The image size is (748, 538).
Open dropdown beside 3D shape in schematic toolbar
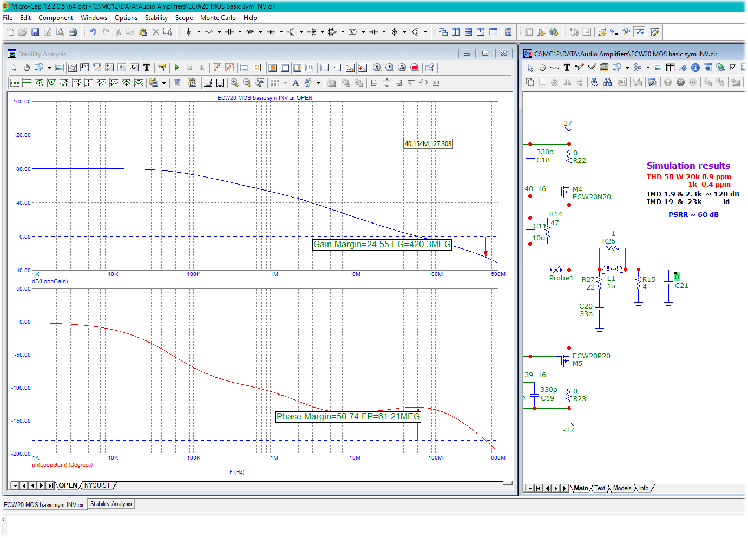(627, 68)
